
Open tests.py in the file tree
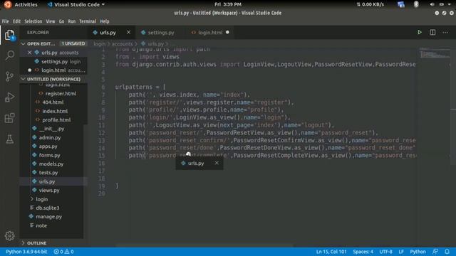(48, 173)
